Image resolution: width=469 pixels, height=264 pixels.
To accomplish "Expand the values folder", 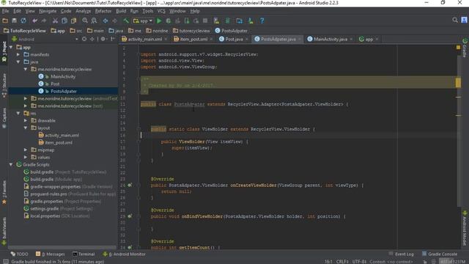I will click(x=26, y=157).
